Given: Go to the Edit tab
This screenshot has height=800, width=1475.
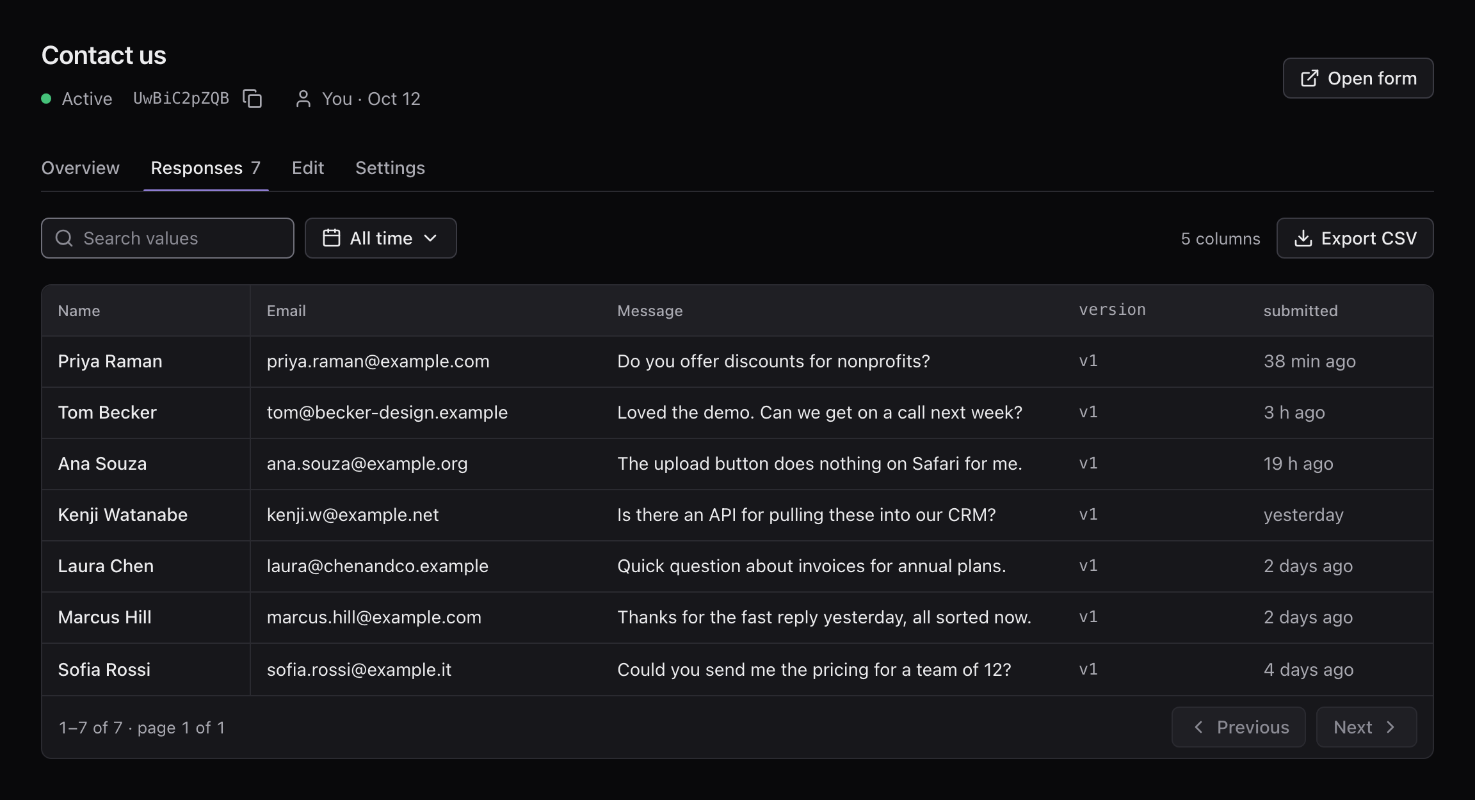Looking at the screenshot, I should 308,168.
